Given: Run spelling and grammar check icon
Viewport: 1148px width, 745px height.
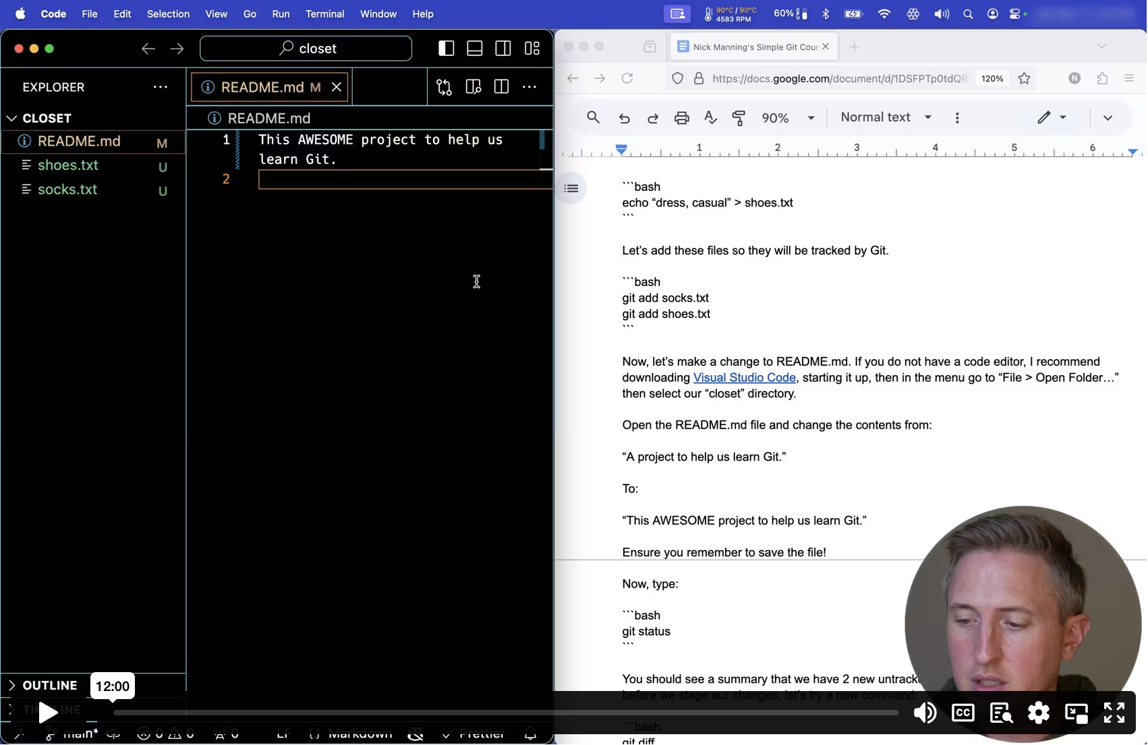Looking at the screenshot, I should pos(711,118).
